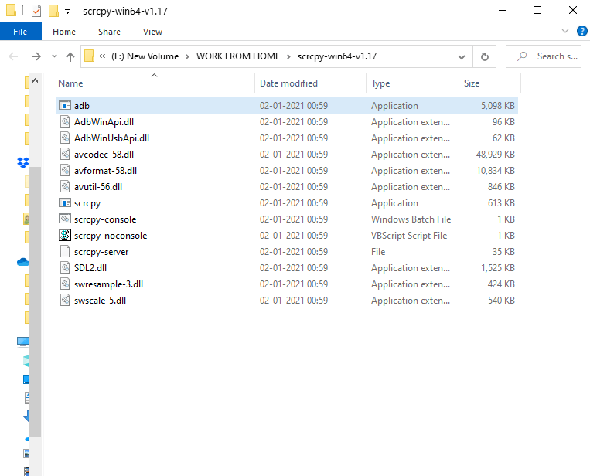Click the navigation pane scrollbar thumb
The width and height of the screenshot is (590, 476).
click(x=36, y=301)
